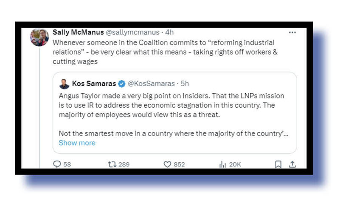Open the view analytics bar chart icon
The image size is (337, 211).
tap(222, 164)
